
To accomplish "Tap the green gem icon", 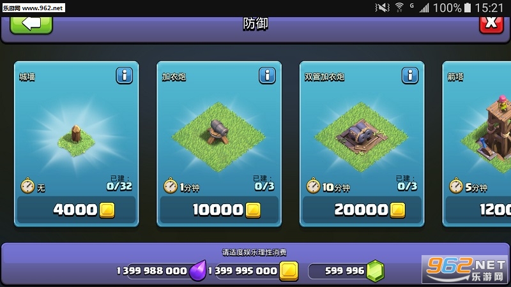I will click(x=376, y=270).
